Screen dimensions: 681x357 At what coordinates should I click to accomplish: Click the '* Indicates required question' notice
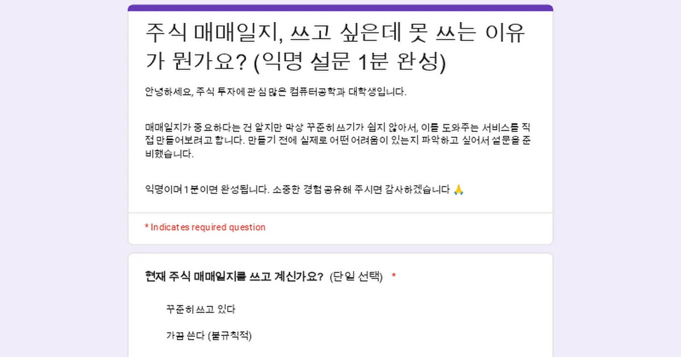click(205, 227)
